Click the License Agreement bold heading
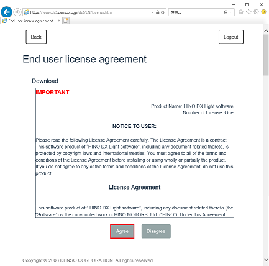The width and height of the screenshot is (269, 266). point(134,187)
